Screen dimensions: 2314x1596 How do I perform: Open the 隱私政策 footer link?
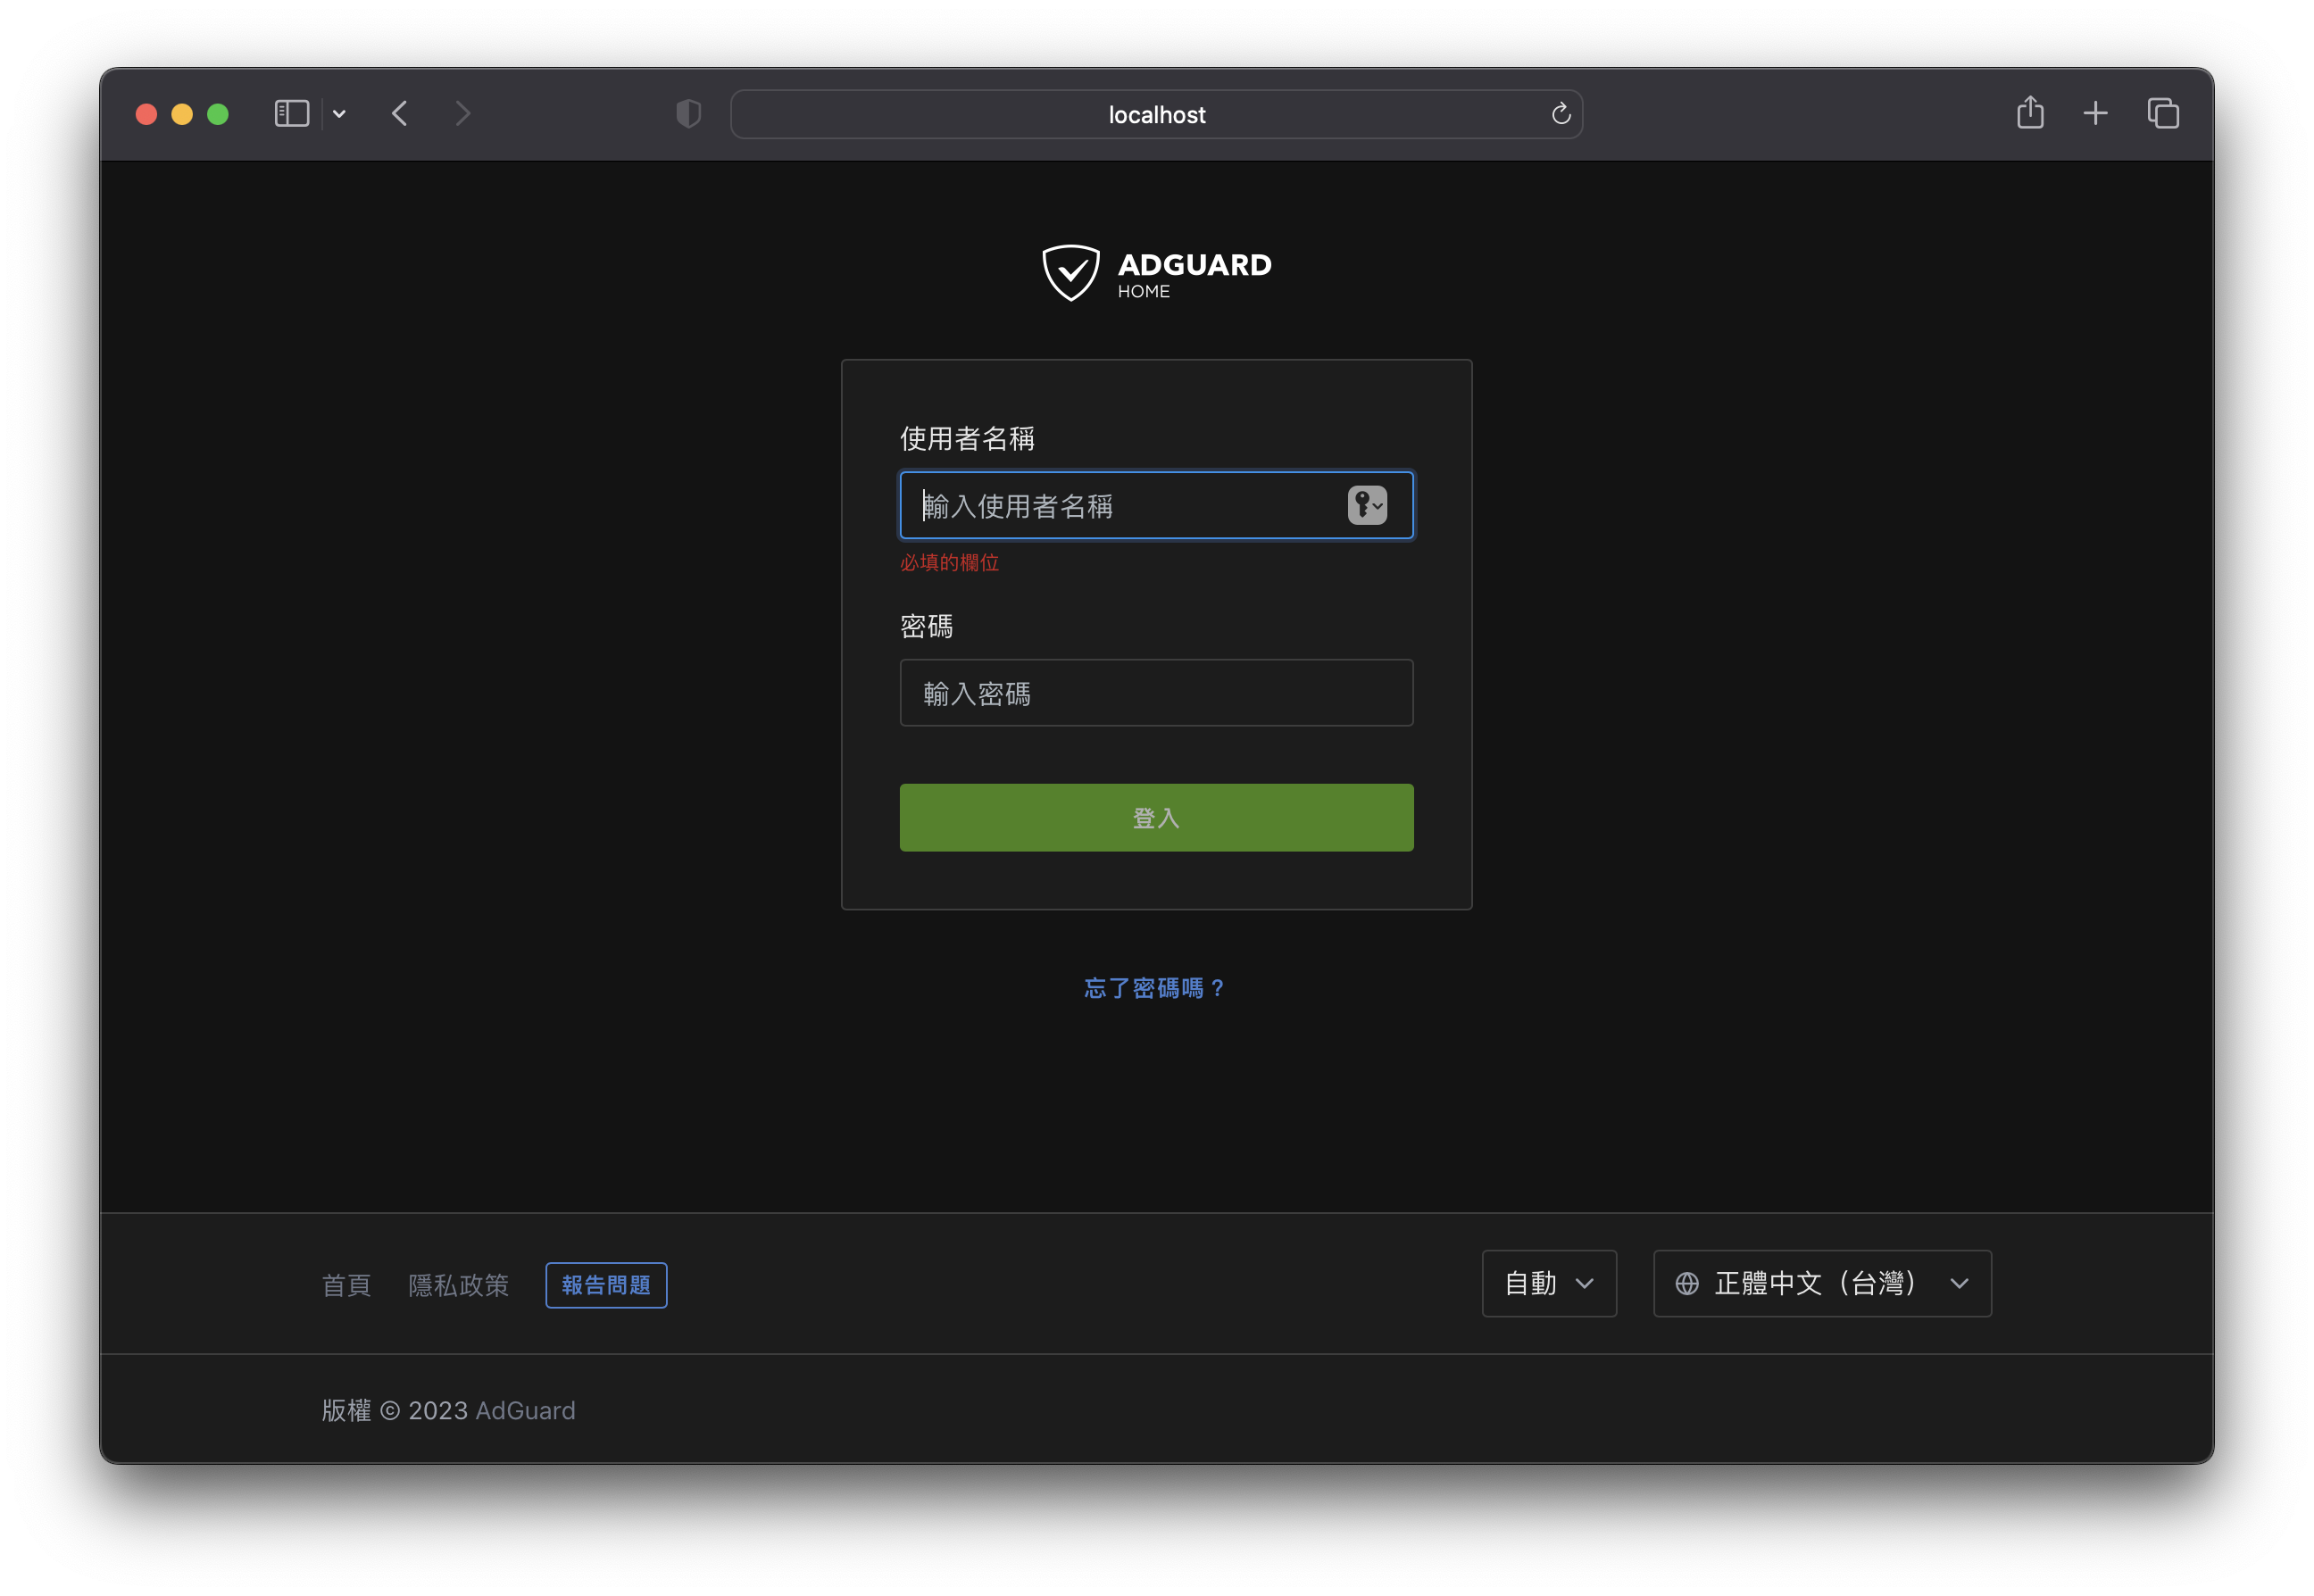(458, 1285)
